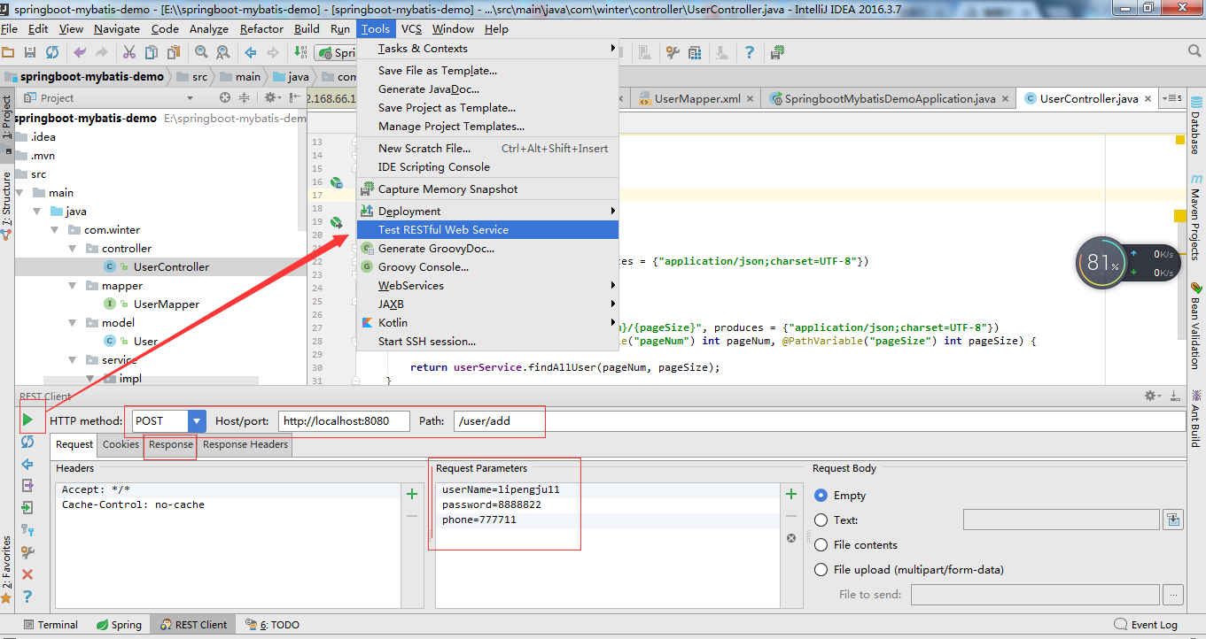
Task: Select Test RESTful Web Service menu item
Action: (x=486, y=229)
